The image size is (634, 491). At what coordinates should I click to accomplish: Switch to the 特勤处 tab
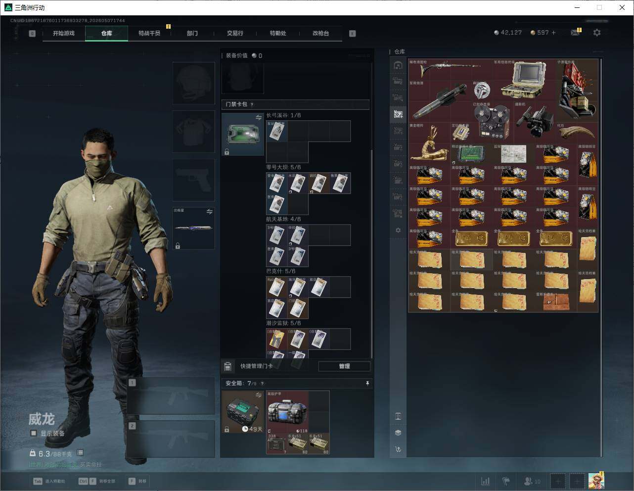click(278, 33)
